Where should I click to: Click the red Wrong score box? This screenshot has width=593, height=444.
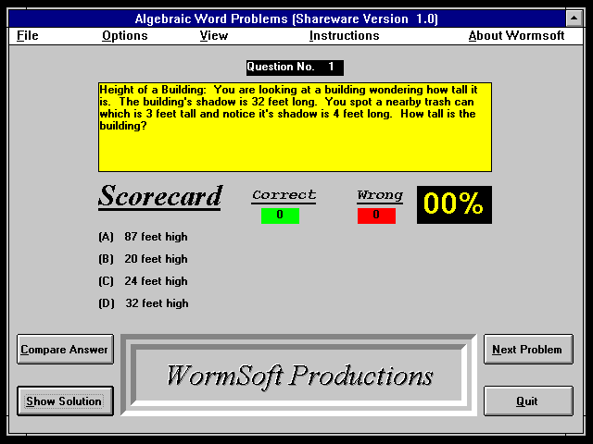pyautogui.click(x=376, y=216)
